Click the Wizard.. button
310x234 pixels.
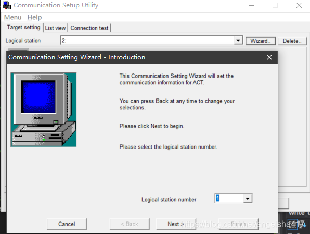[261, 41]
